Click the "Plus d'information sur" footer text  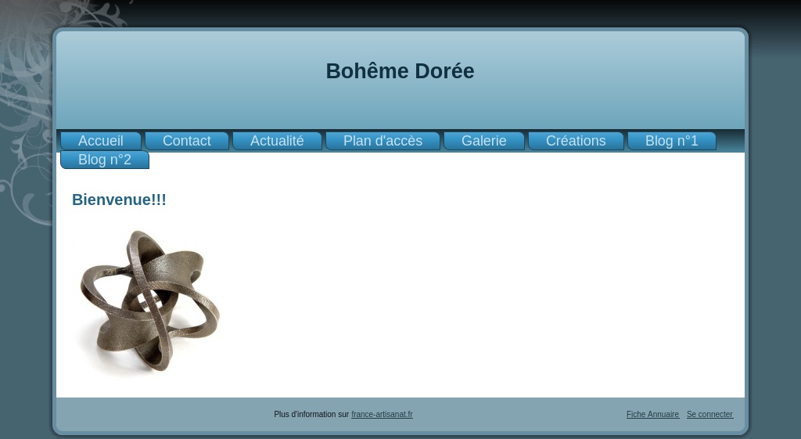[x=311, y=415]
